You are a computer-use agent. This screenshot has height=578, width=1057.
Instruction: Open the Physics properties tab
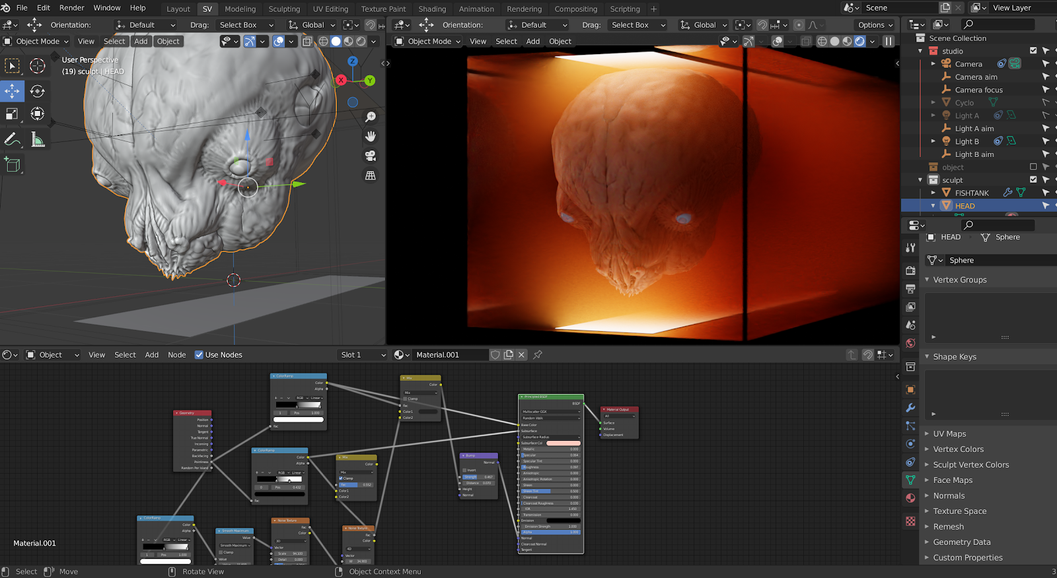pos(910,443)
